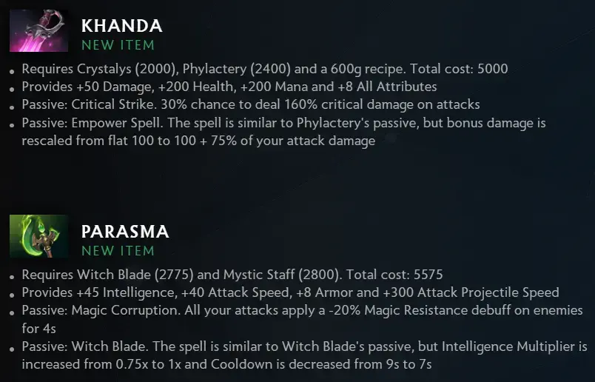The height and width of the screenshot is (382, 595).
Task: Click the Parasma item icon
Action: click(x=38, y=236)
